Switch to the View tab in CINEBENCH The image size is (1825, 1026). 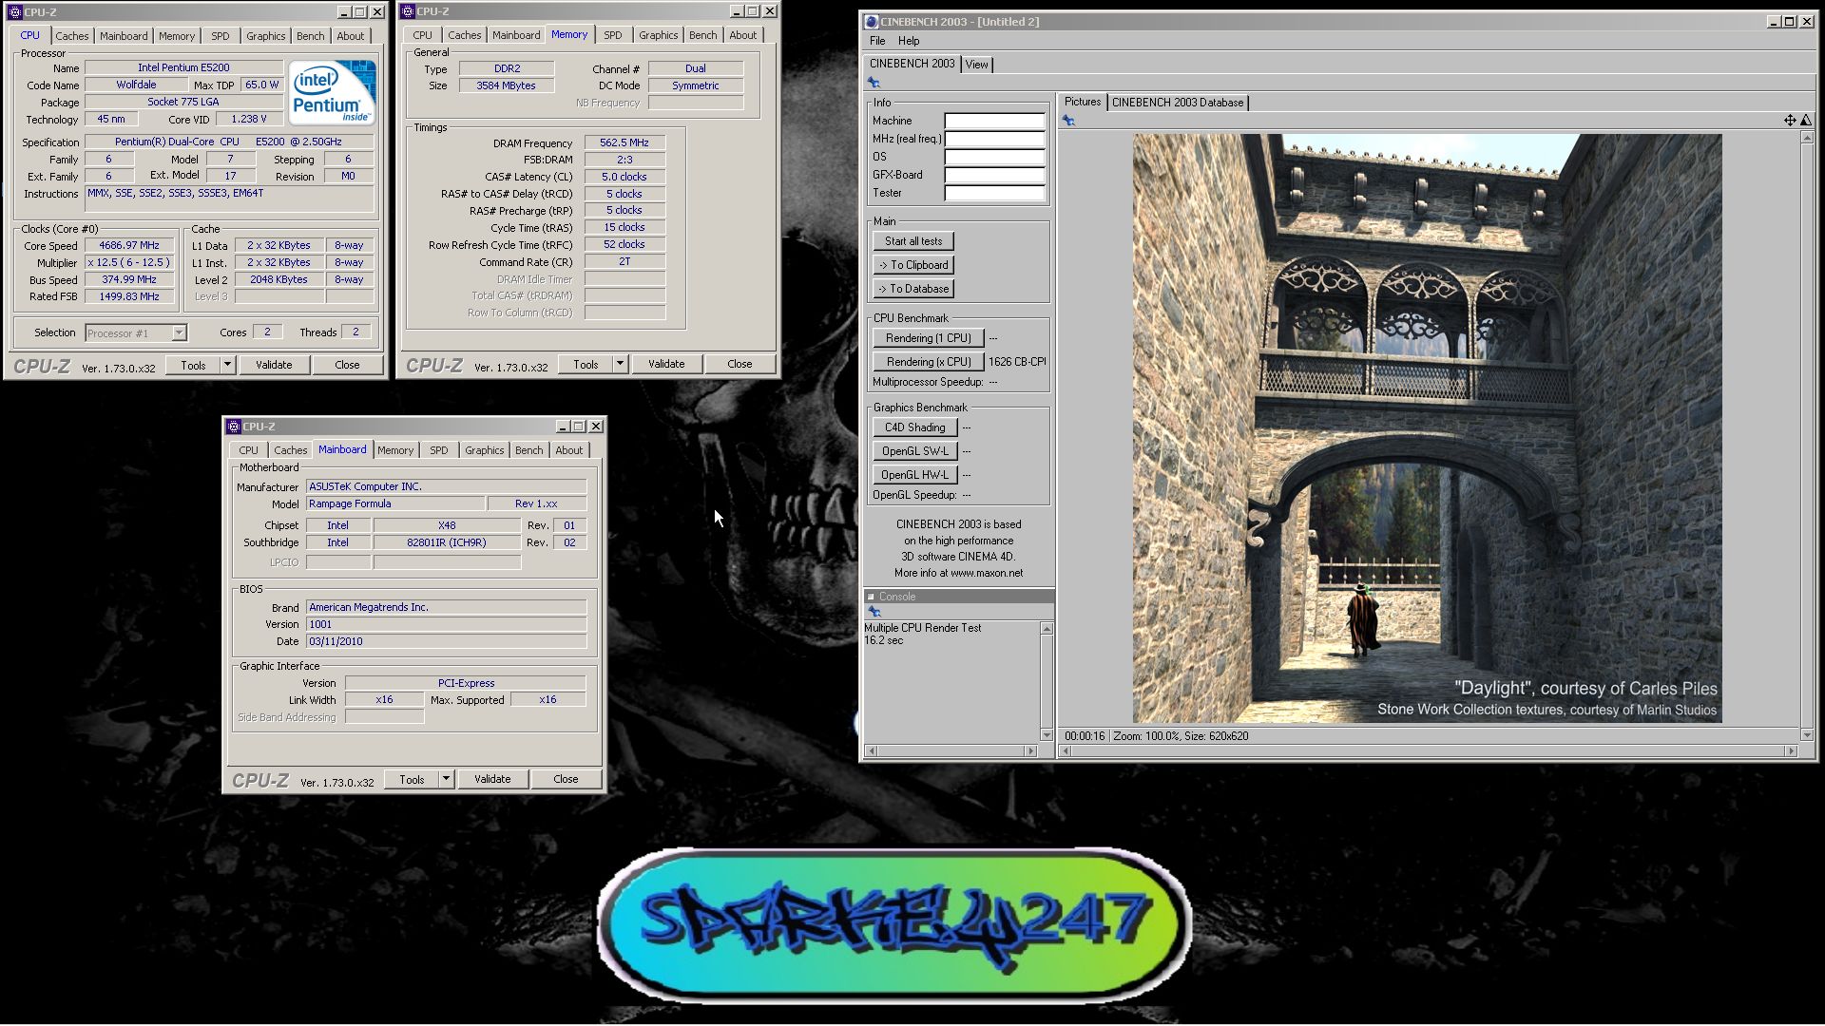pyautogui.click(x=977, y=65)
